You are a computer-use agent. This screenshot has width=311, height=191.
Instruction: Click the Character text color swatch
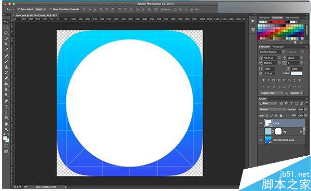pyautogui.click(x=296, y=73)
